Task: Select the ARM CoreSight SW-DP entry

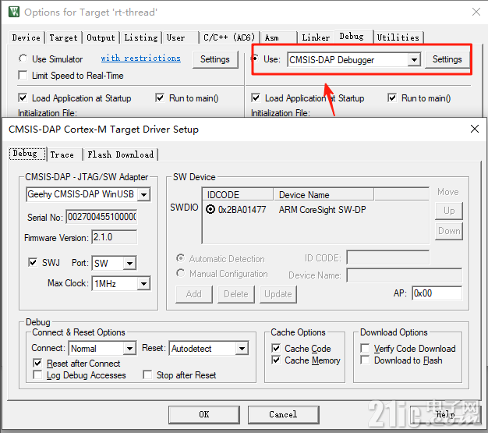Action: [x=322, y=210]
